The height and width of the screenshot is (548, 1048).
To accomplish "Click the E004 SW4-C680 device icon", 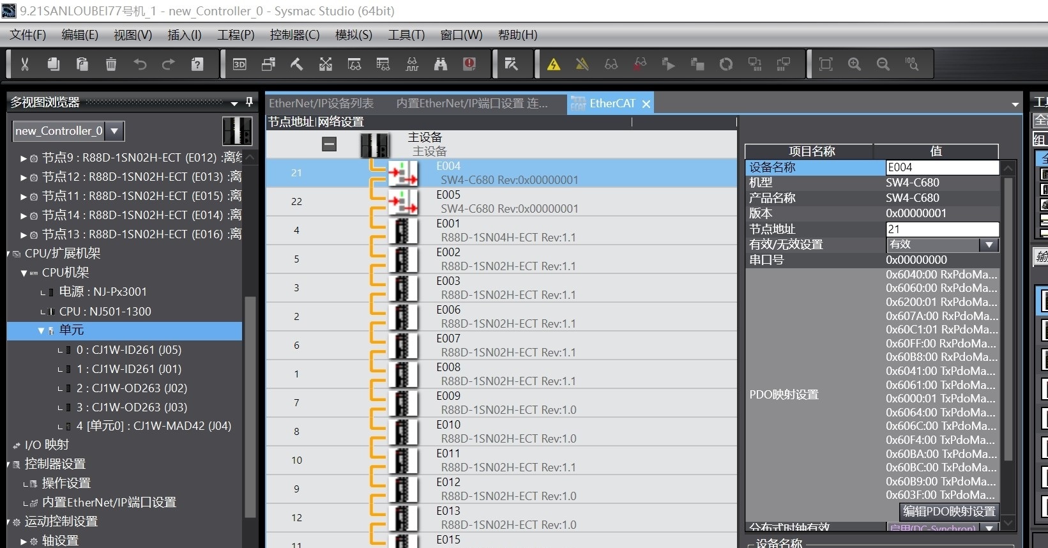I will pyautogui.click(x=404, y=173).
